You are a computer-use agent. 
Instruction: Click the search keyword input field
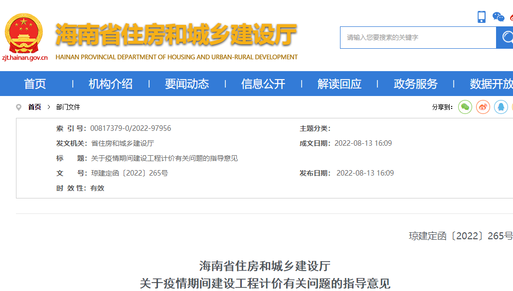coord(418,38)
